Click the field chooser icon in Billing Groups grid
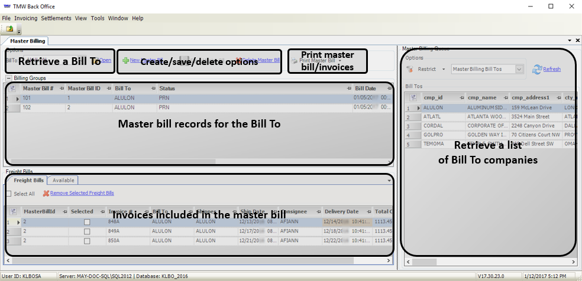Screen dimensions: 582x281 12,89
